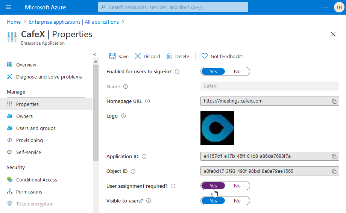Show info tooltip for Application ID

[x=144, y=156]
